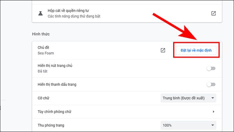Toggle the Hiển thị nút trang chủ switch
Screen dimensions: 234x132
pyautogui.click(x=211, y=68)
